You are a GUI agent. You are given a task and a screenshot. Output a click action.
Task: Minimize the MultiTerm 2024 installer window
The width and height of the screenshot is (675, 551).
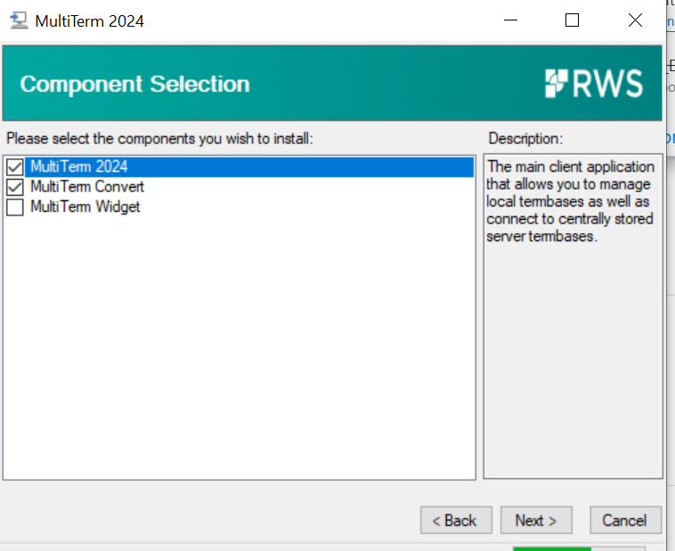tap(510, 20)
